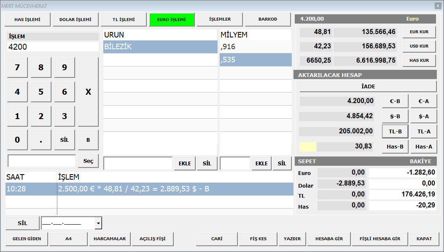Switch to the HAS İŞLEMİ tab

27,19
